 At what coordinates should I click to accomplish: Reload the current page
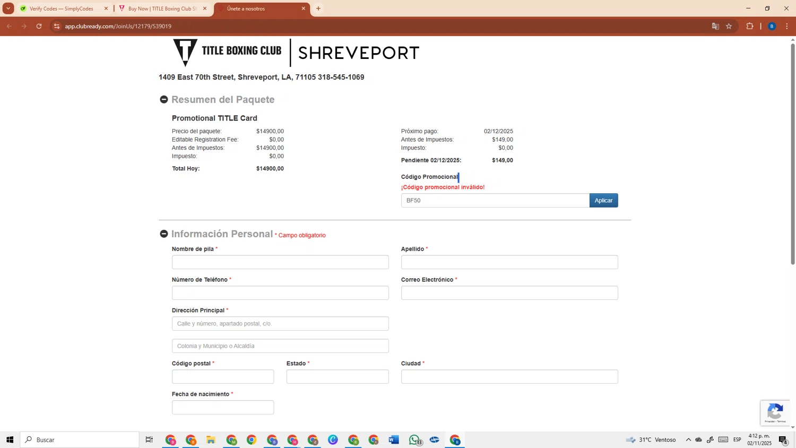[39, 26]
